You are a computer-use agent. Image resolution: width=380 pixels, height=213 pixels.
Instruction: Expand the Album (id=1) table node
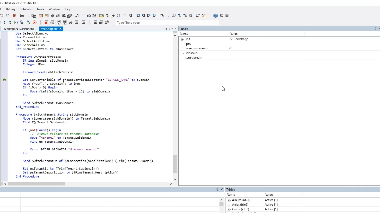[x=229, y=200]
